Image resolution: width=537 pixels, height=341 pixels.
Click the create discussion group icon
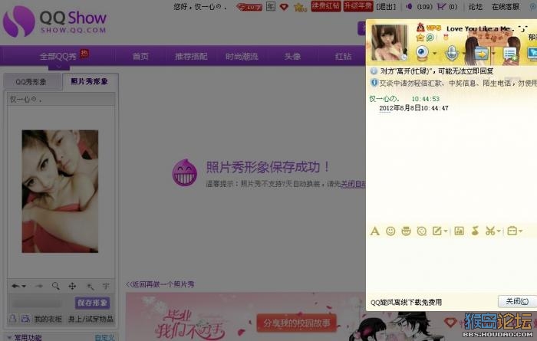(x=510, y=54)
